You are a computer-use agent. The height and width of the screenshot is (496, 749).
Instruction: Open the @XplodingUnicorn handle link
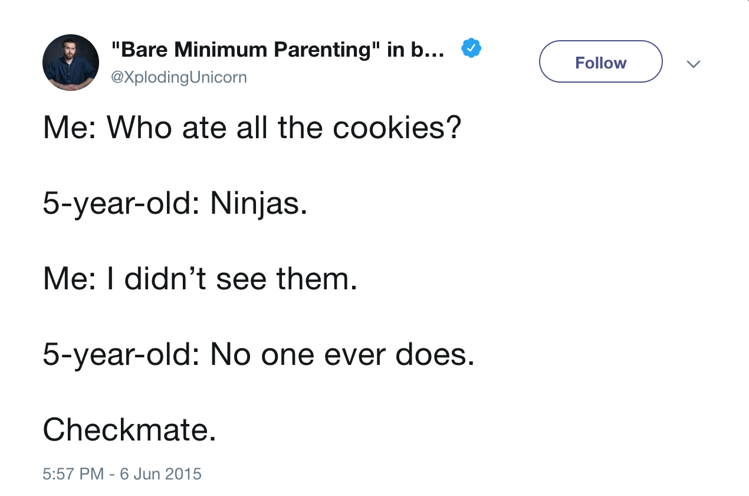[x=179, y=77]
